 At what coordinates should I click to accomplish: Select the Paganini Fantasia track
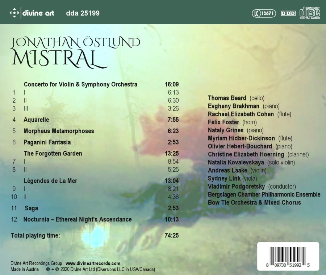pyautogui.click(x=47, y=142)
